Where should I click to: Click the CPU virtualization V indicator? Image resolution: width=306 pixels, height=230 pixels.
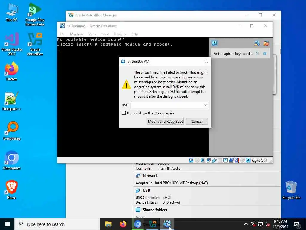click(x=237, y=161)
